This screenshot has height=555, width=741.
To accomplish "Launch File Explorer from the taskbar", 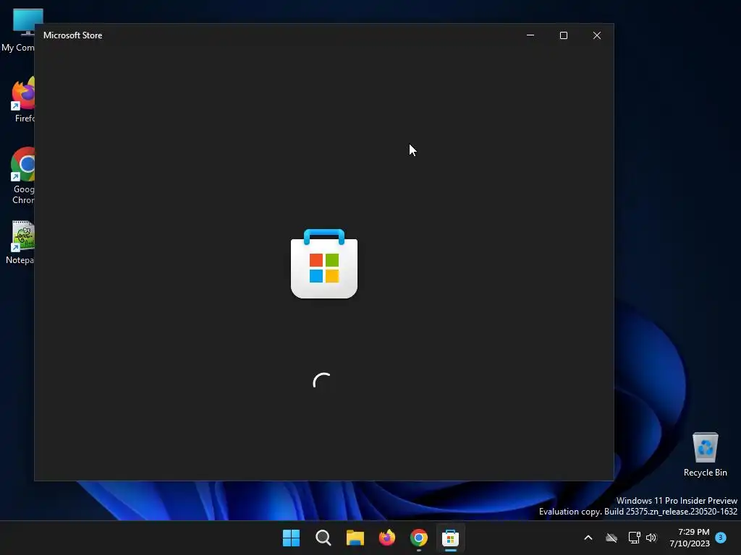I will 355,538.
